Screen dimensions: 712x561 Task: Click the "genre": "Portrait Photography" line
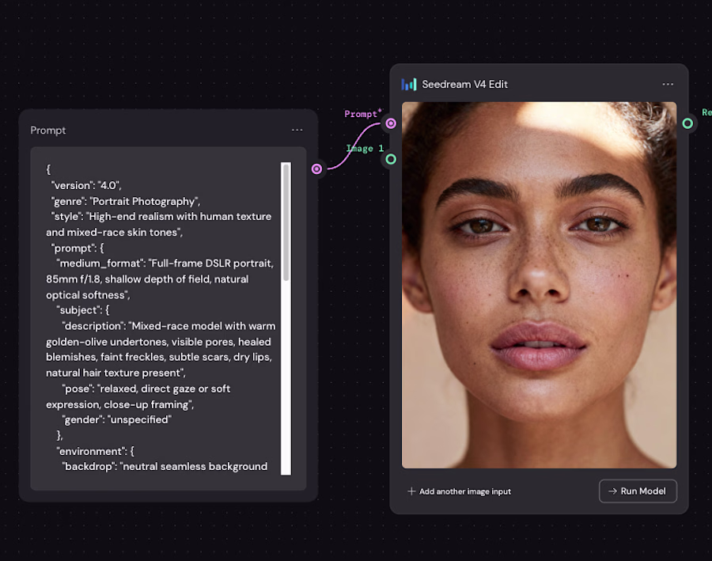coord(125,201)
